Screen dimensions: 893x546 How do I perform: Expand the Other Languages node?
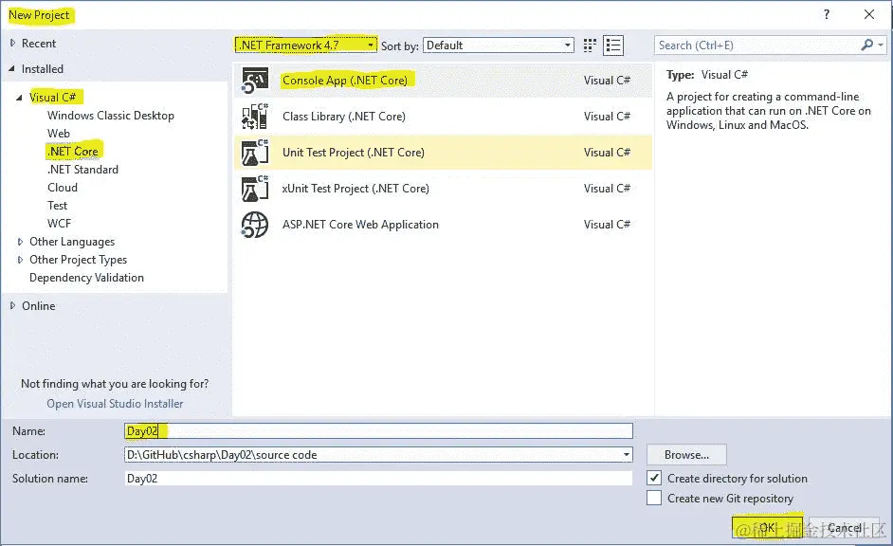point(21,242)
